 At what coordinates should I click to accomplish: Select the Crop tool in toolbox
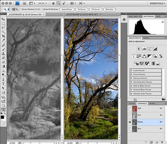[3, 36]
